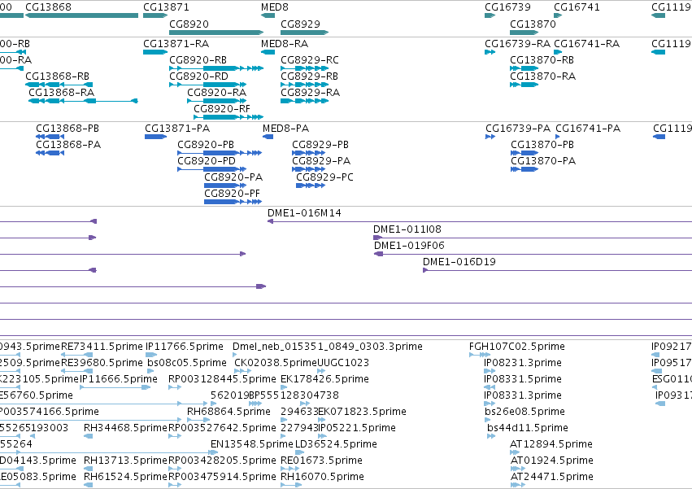The height and width of the screenshot is (489, 692).
Task: Open EST LD36524.5prime
Action: pyautogui.click(x=300, y=452)
